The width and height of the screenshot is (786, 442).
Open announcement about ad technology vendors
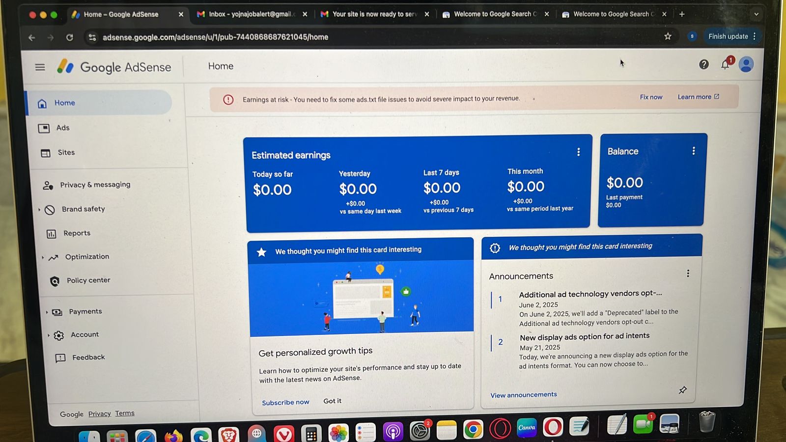[x=590, y=294]
